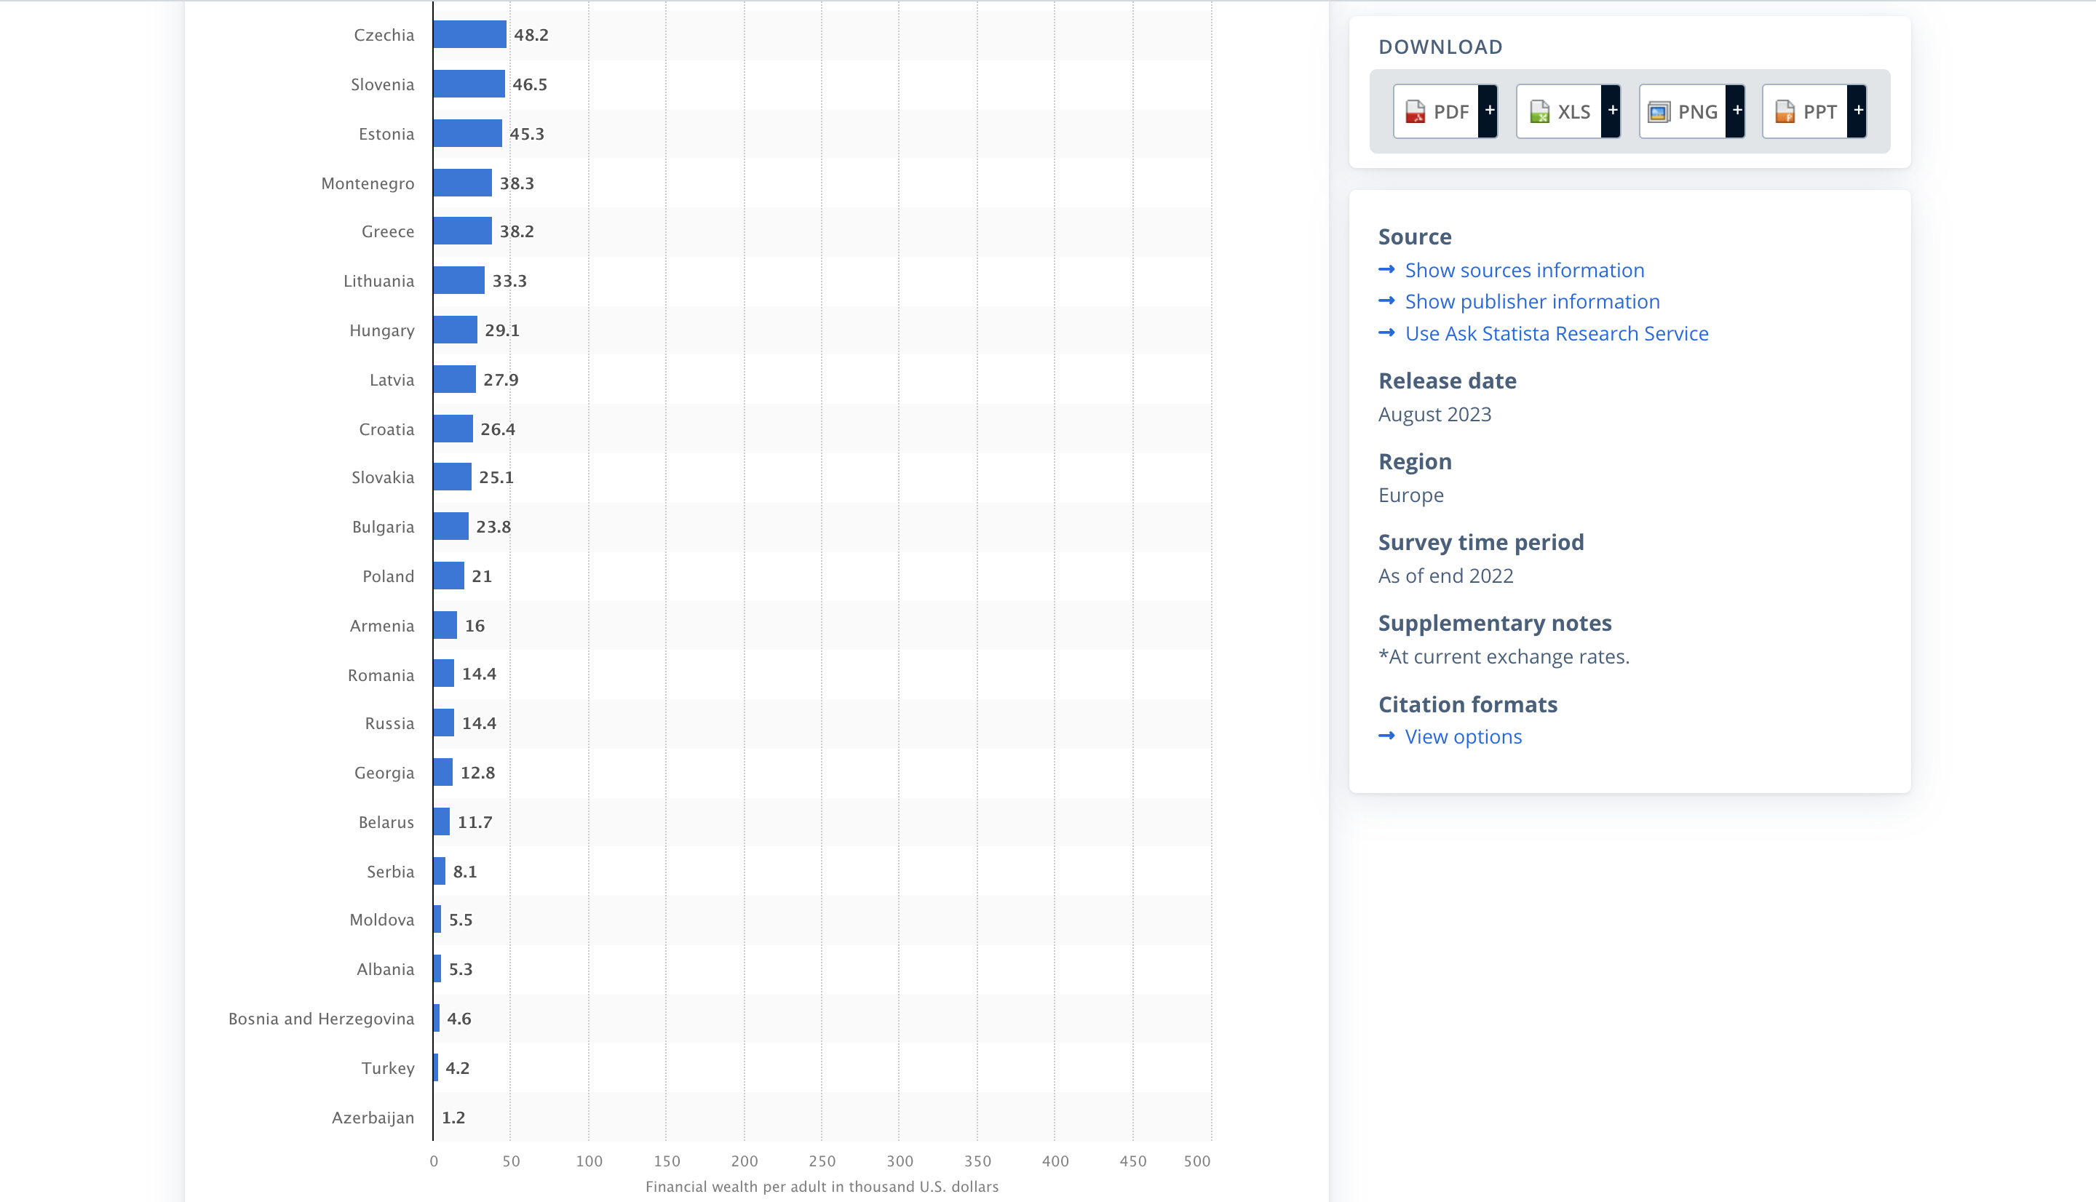Image resolution: width=2096 pixels, height=1202 pixels.
Task: Open View options under Citation formats
Action: coord(1463,736)
